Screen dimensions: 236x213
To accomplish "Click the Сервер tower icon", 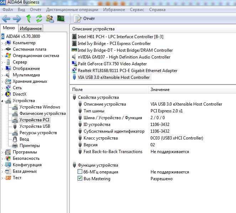I will tap(8, 62).
